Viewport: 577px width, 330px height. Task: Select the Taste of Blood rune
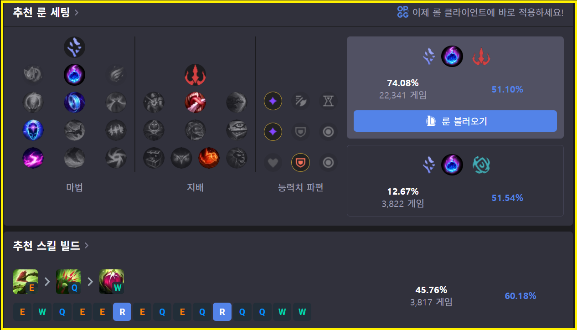[x=196, y=103]
